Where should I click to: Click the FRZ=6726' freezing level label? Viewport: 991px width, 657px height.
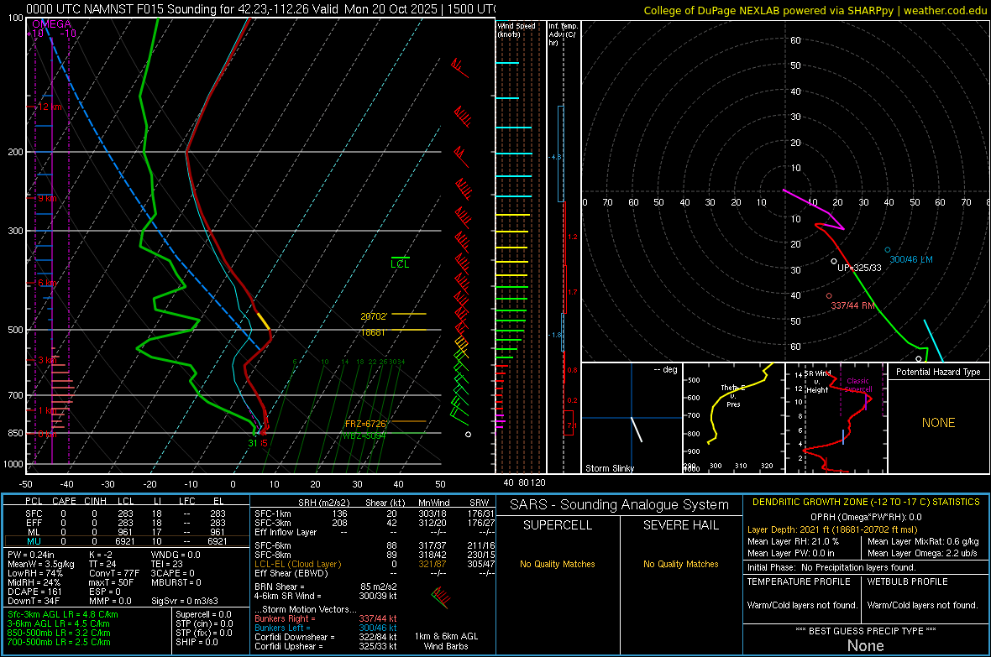tap(365, 423)
